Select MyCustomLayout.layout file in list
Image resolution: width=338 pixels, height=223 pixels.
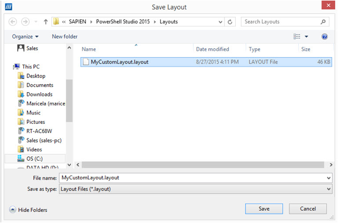[x=206, y=62]
